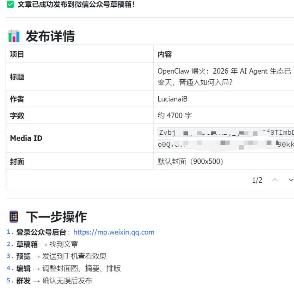This screenshot has width=294, height=293.
Task: Click the 字数 row label
Action: (17, 116)
